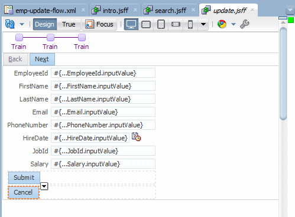The width and height of the screenshot is (295, 217).
Task: Preview page in Chrome browser icon
Action: 222,24
